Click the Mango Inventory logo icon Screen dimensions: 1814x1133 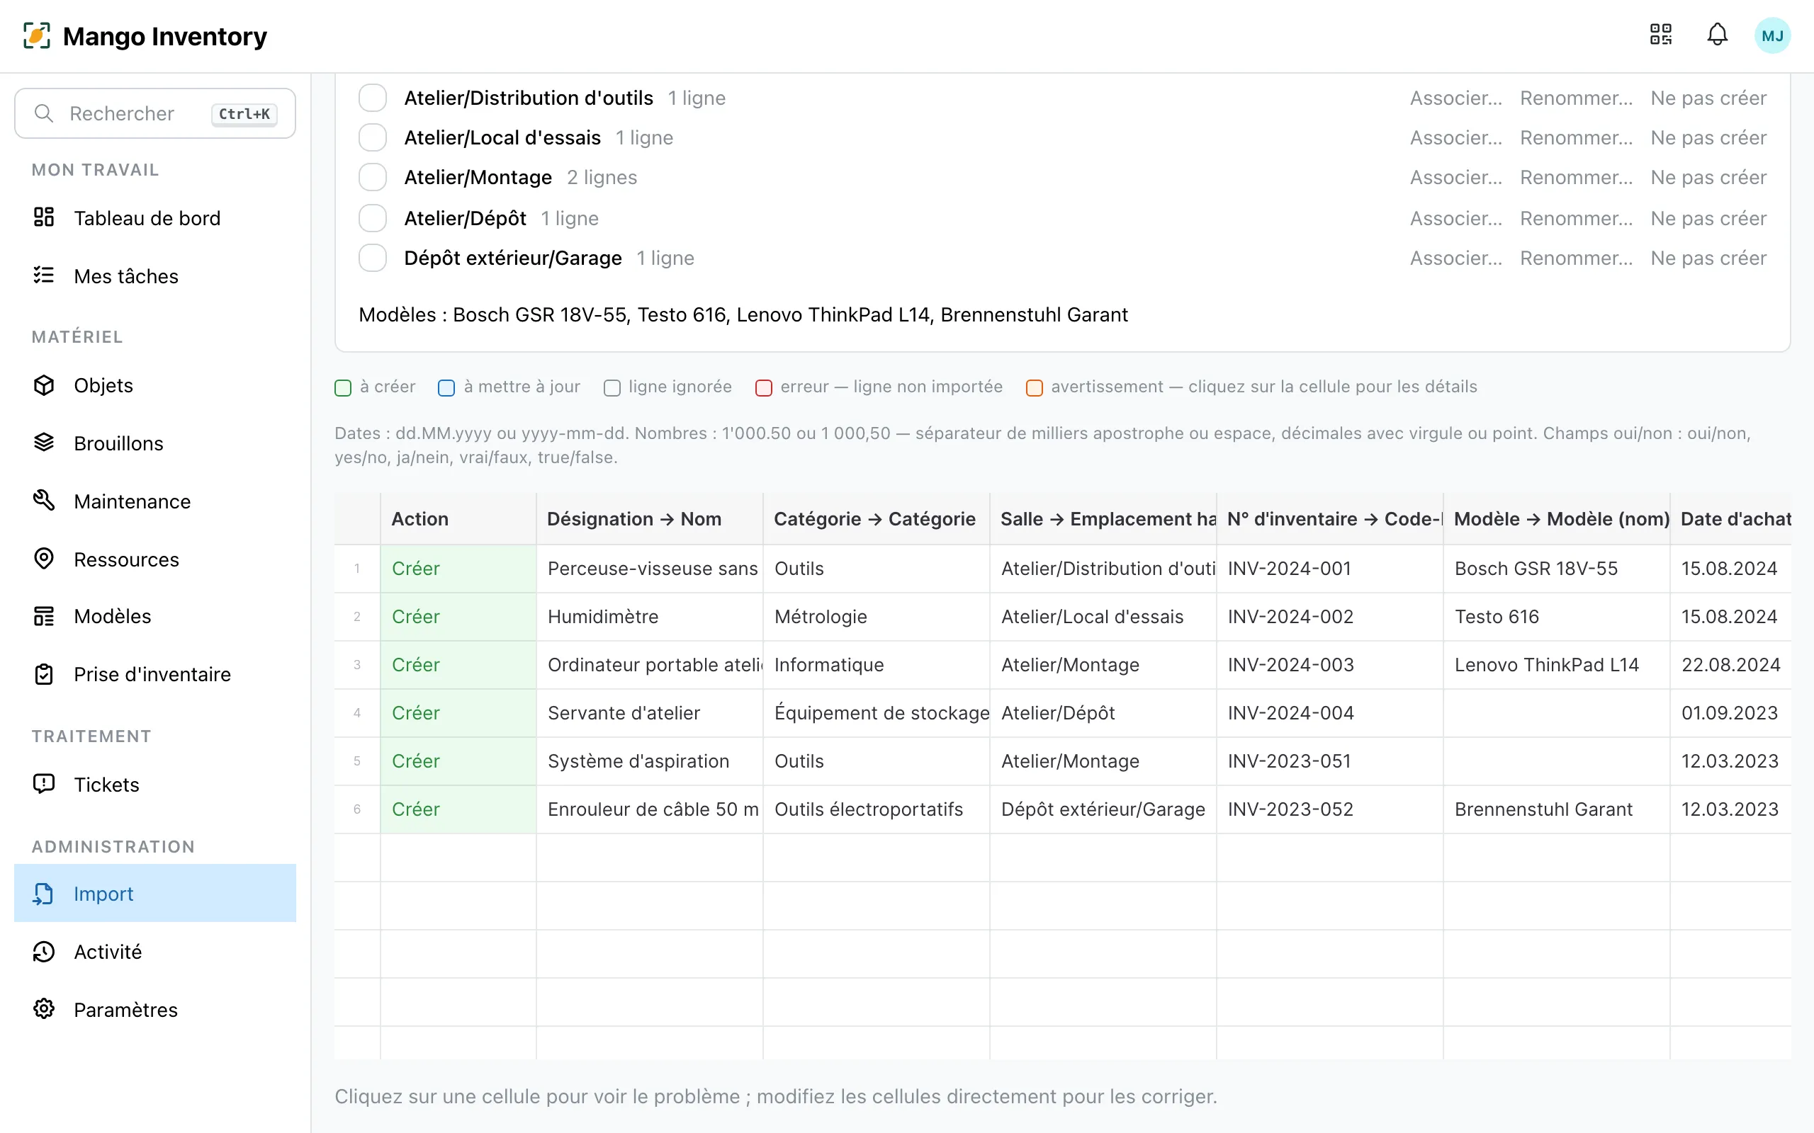(x=37, y=35)
